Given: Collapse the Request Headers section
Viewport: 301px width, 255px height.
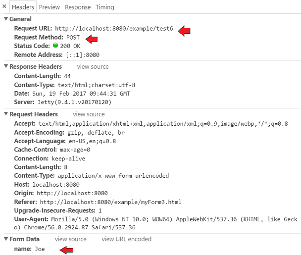Looking at the screenshot, I should (x=6, y=114).
